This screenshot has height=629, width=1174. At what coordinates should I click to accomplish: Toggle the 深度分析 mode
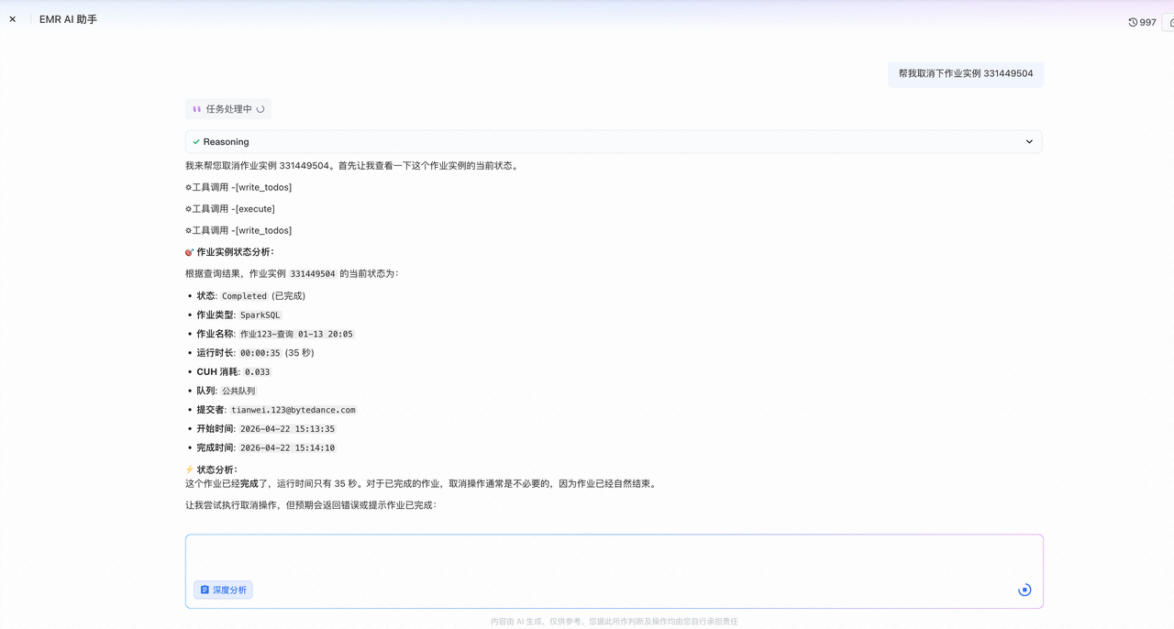click(x=223, y=590)
